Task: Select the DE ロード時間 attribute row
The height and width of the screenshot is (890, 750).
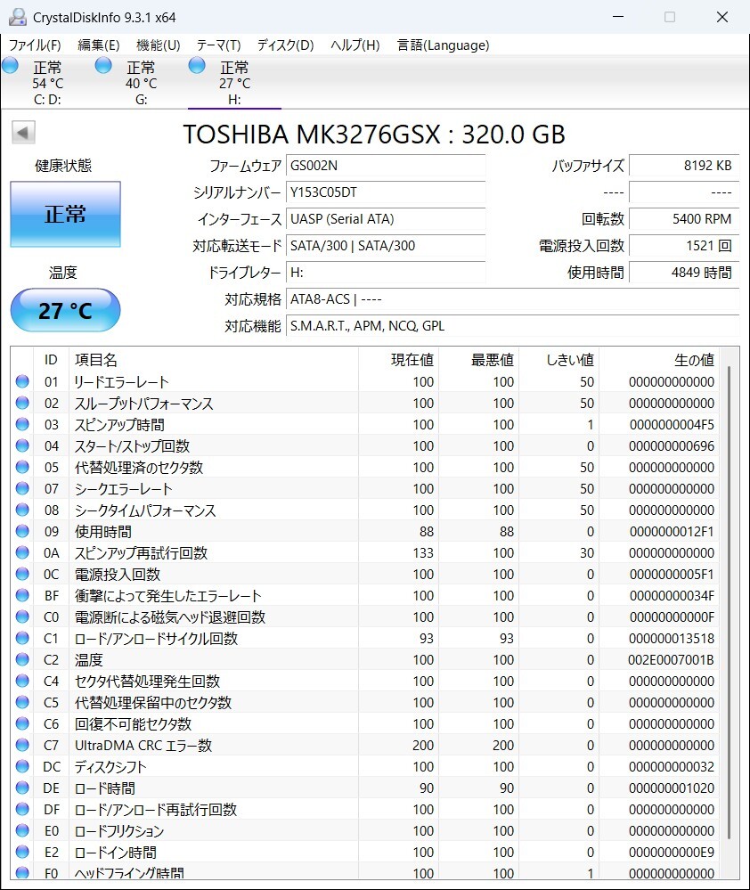Action: tap(365, 788)
